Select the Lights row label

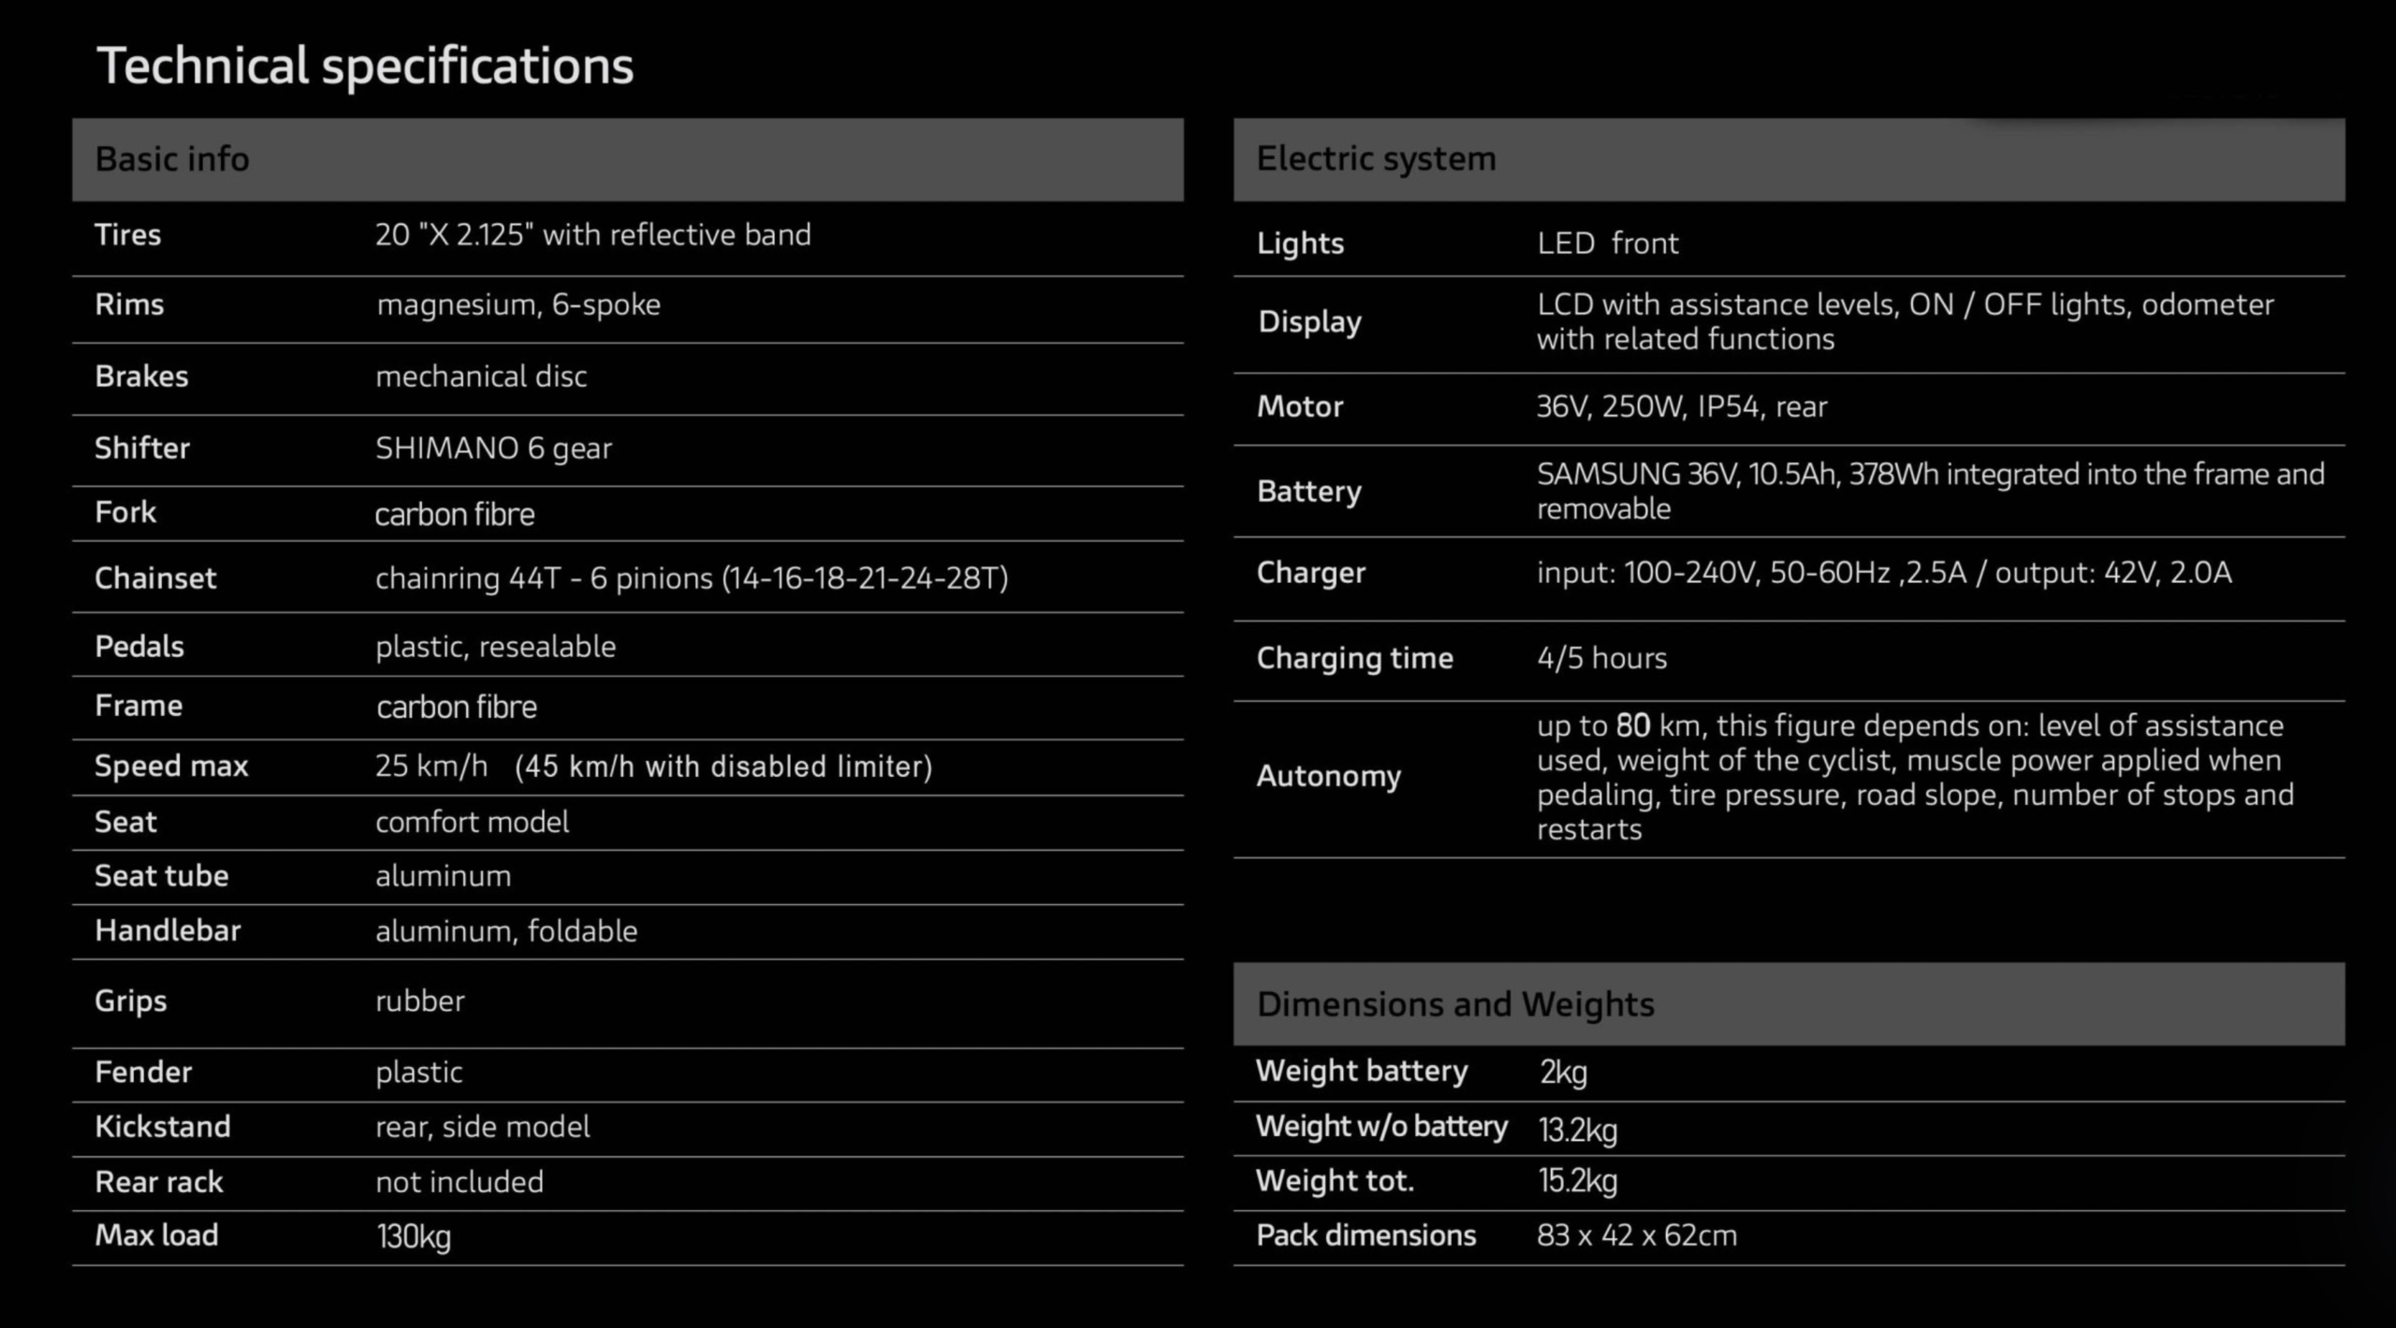point(1300,243)
